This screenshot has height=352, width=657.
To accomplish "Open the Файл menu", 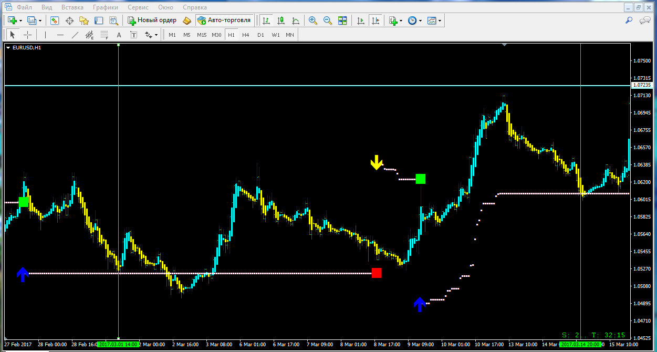I will click(23, 7).
